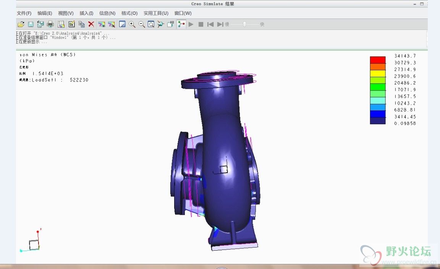Save results with the floppy disk icon
The width and height of the screenshot is (440, 269).
[31, 24]
